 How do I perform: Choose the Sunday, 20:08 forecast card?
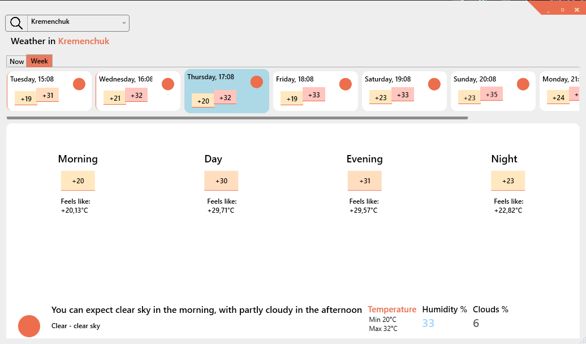(493, 91)
